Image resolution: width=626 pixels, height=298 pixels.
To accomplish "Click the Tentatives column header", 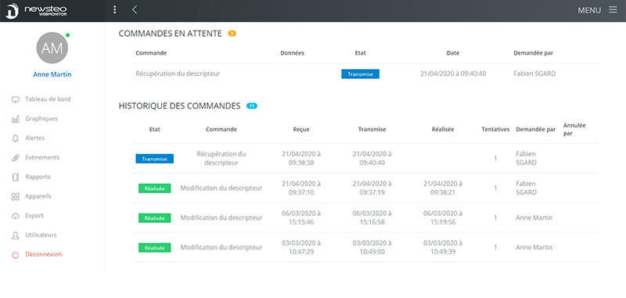I will click(495, 130).
